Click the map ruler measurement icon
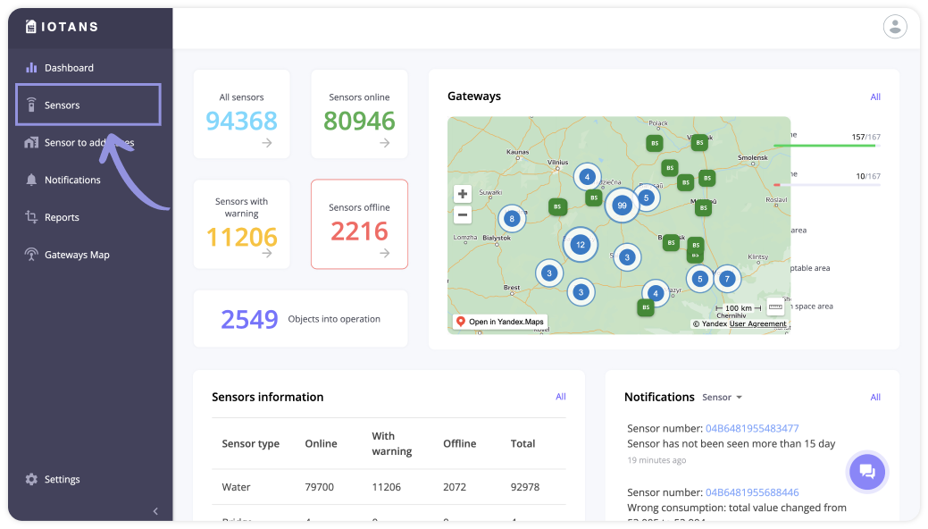The image size is (928, 529). (775, 306)
